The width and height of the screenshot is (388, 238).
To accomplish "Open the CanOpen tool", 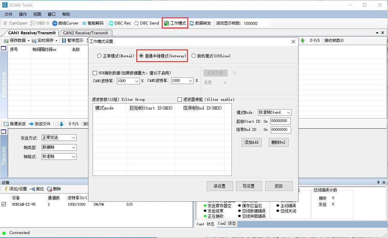I will pos(15,23).
